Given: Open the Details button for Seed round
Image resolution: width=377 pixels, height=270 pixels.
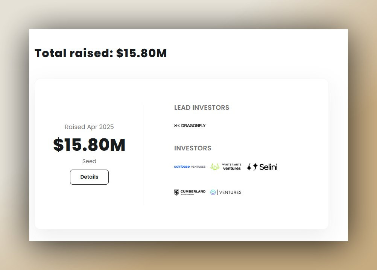Looking at the screenshot, I should [89, 177].
